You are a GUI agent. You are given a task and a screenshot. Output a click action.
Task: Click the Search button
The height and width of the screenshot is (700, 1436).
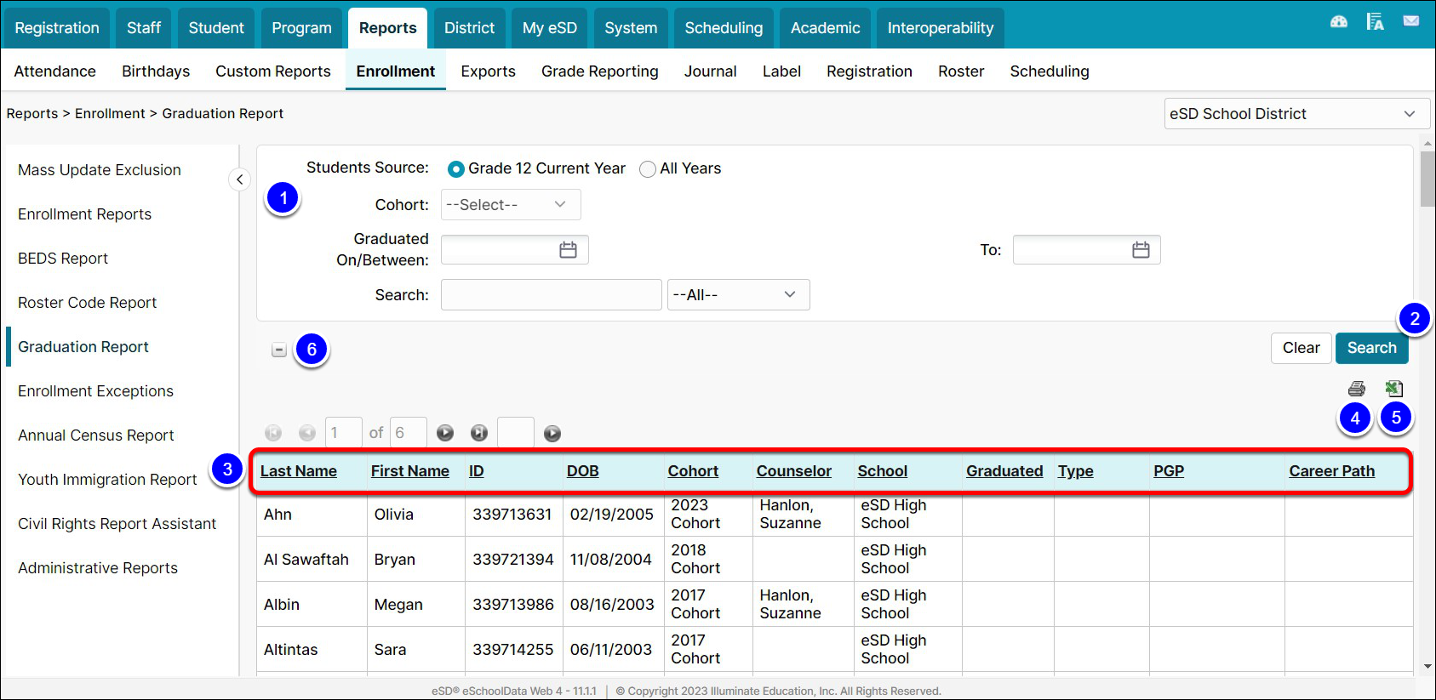pos(1371,348)
